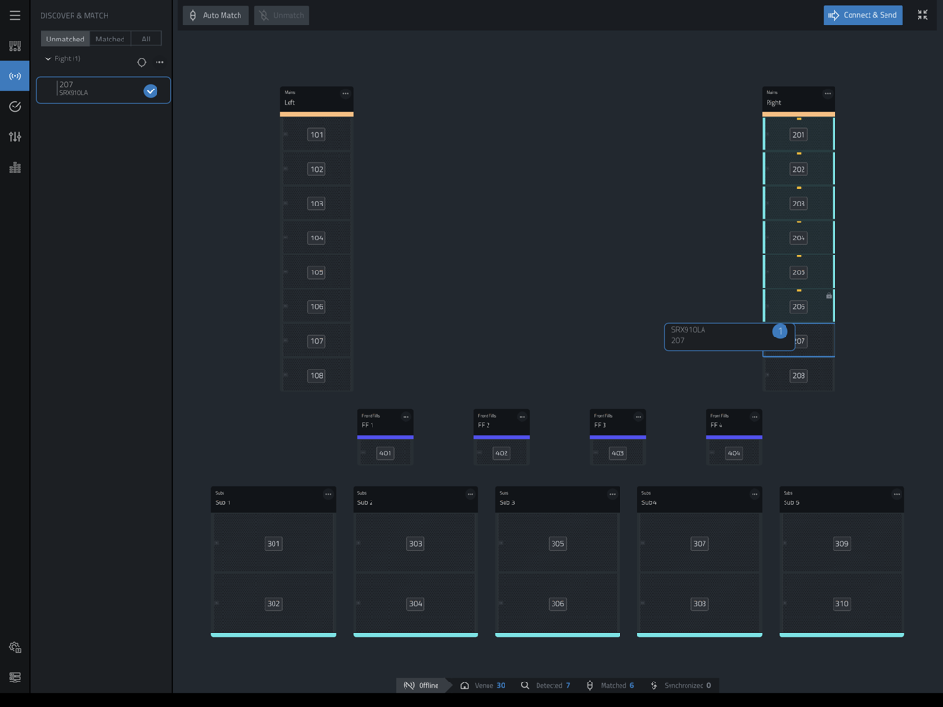
Task: Select speaker 203 in Right array
Action: click(799, 204)
